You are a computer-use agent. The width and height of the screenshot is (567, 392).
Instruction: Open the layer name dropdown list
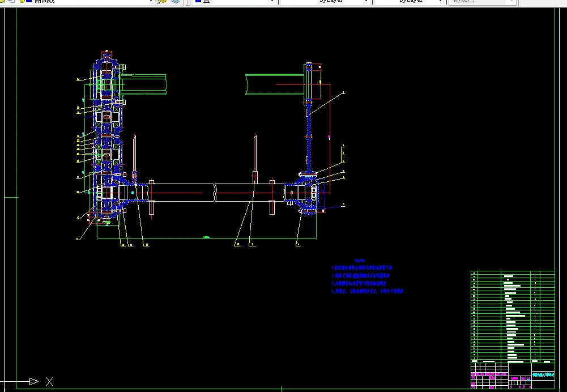click(151, 2)
